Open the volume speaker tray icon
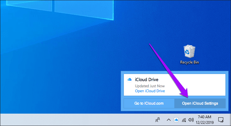 pos(191,120)
